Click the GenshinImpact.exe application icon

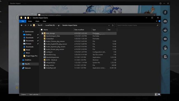(45, 57)
